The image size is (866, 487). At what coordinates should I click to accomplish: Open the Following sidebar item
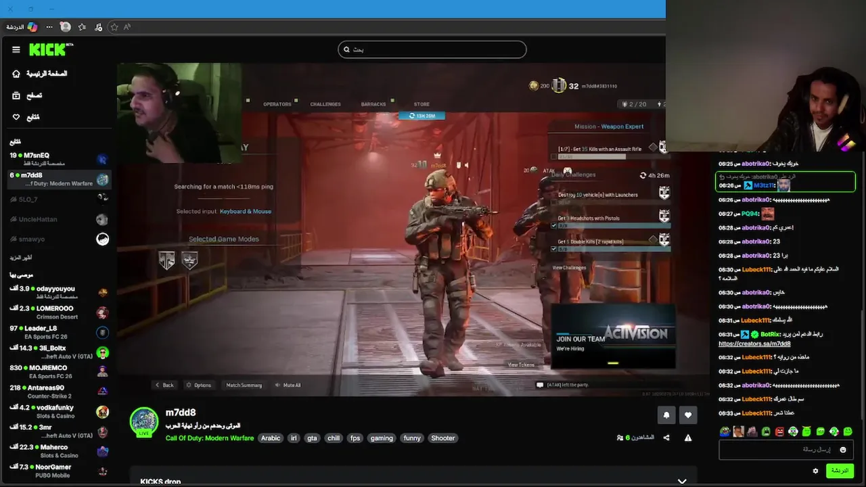[26, 117]
